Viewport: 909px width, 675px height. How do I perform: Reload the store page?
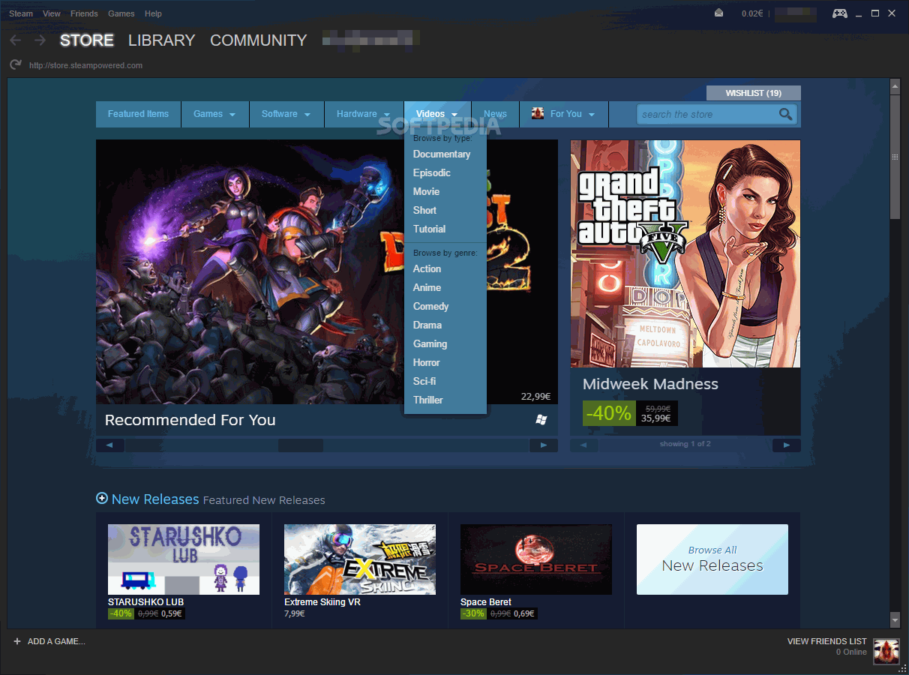(x=15, y=65)
